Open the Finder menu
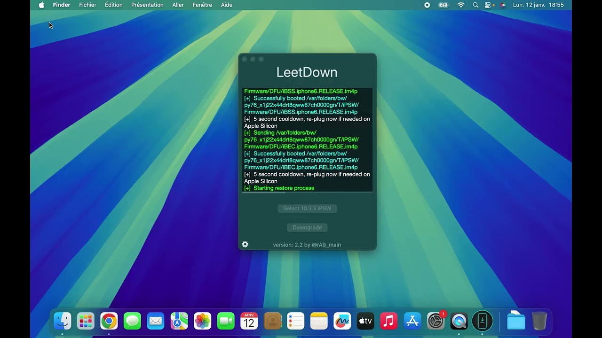Viewport: 602px width, 338px height. [x=62, y=5]
